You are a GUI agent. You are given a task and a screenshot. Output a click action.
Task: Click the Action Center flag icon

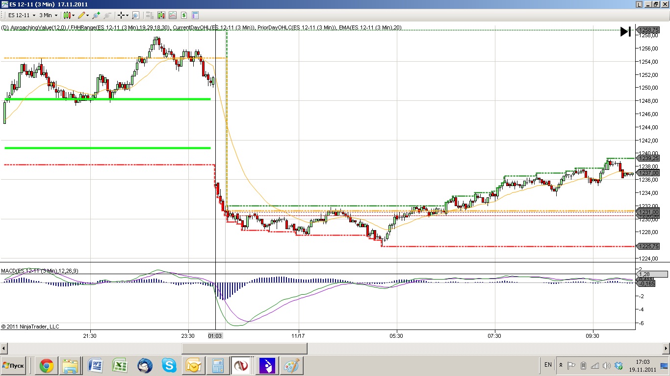point(571,365)
